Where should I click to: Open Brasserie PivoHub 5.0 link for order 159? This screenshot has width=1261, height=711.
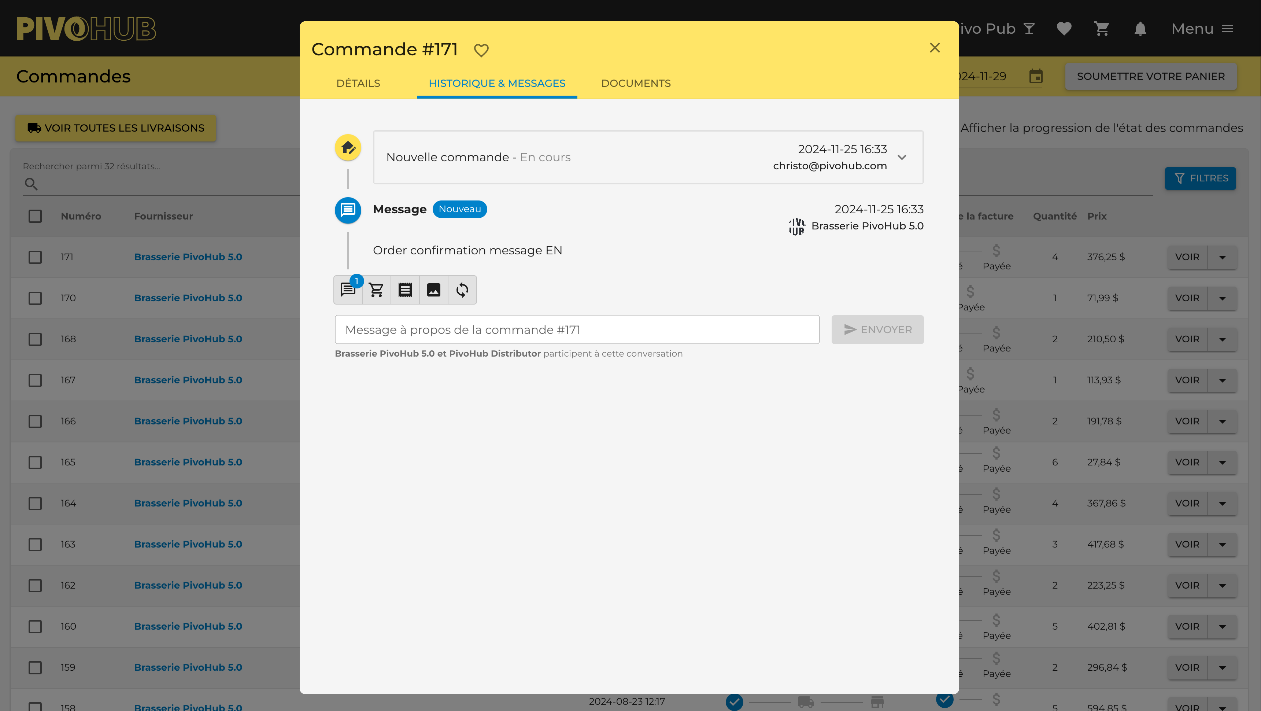[188, 667]
